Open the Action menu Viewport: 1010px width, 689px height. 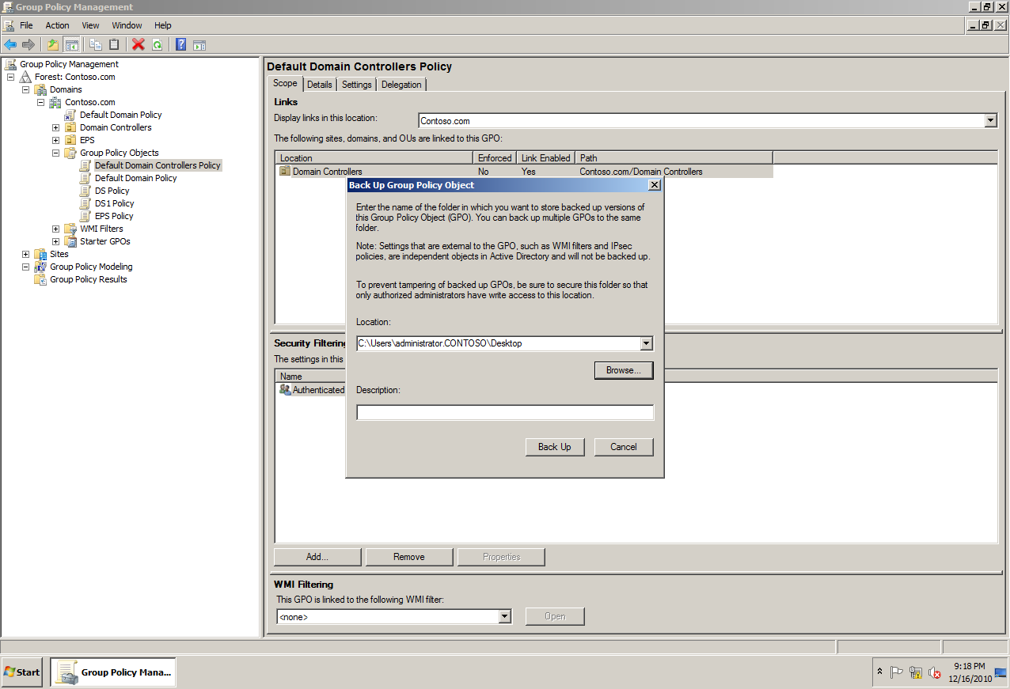tap(57, 25)
